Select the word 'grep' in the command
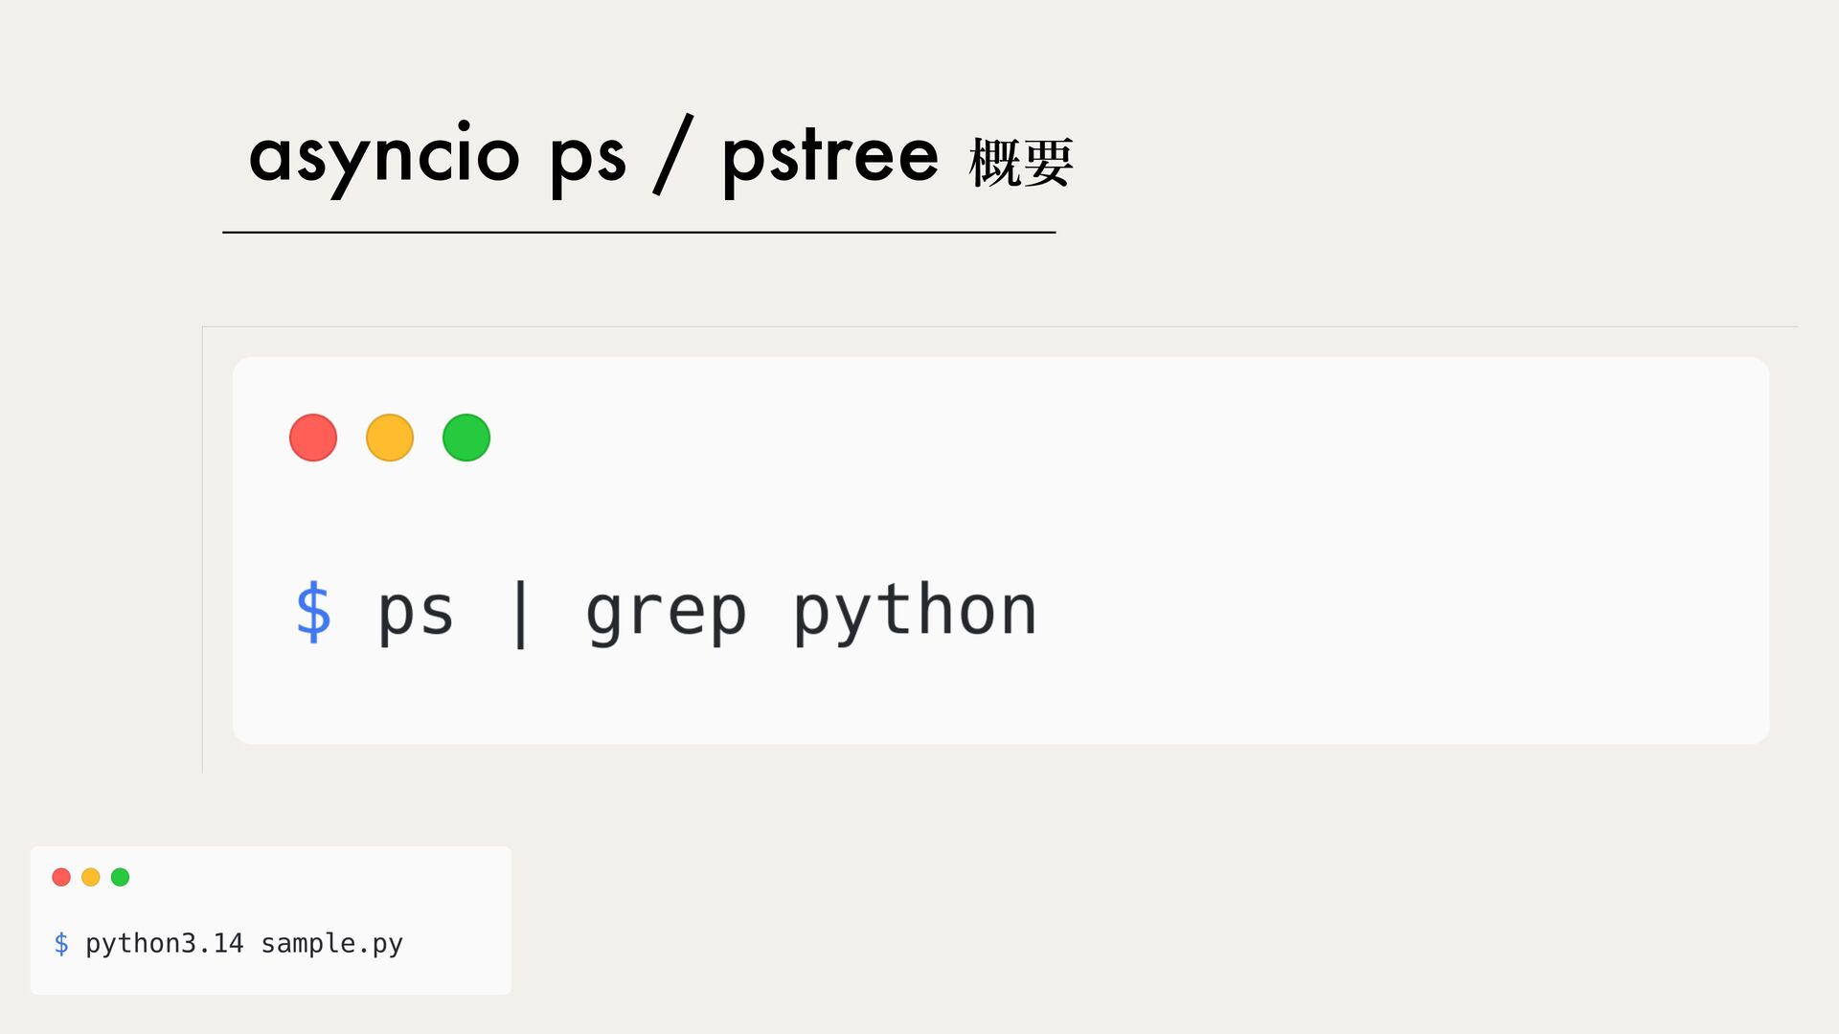Viewport: 1839px width, 1034px height. pyautogui.click(x=666, y=614)
